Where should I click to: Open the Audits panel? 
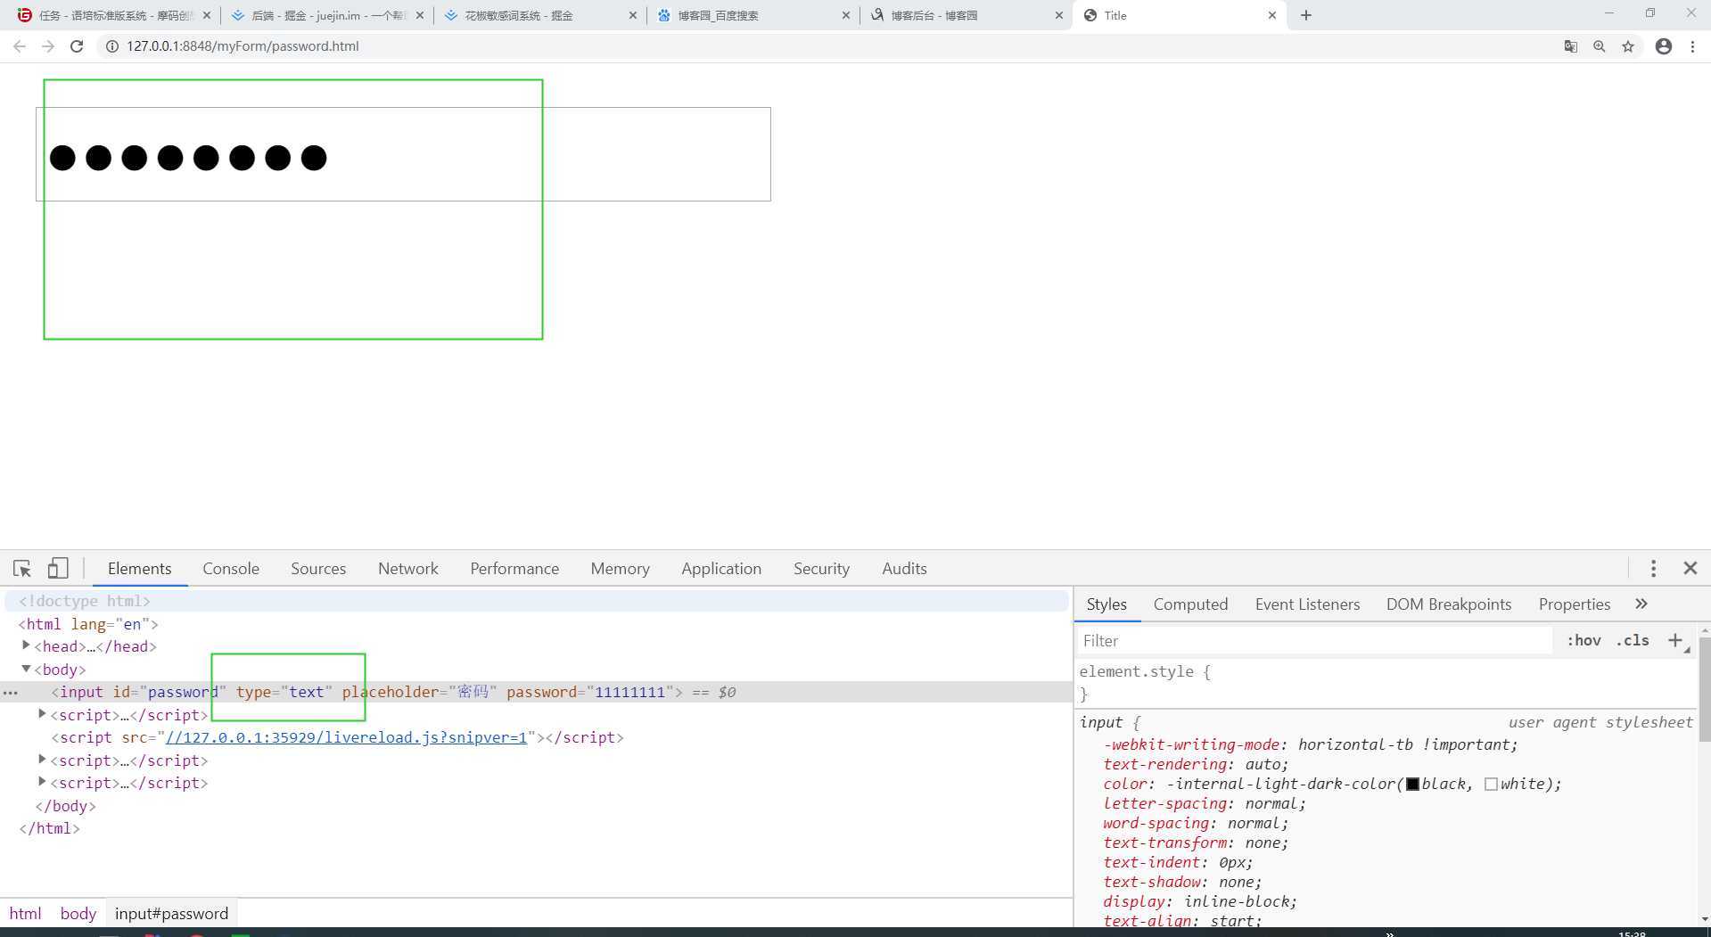[904, 569]
